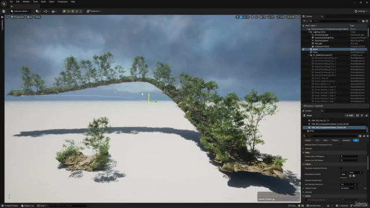Select SkyAtmosphere in the Outliner
The height and width of the screenshot is (208, 370).
(x=321, y=40)
